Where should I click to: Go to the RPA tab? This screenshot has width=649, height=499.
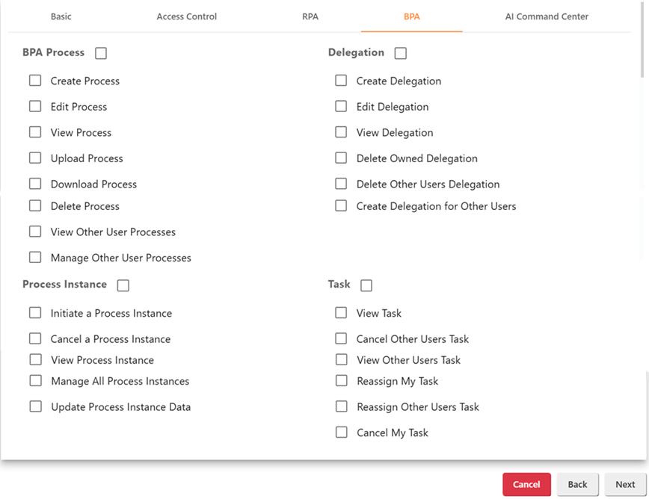310,16
